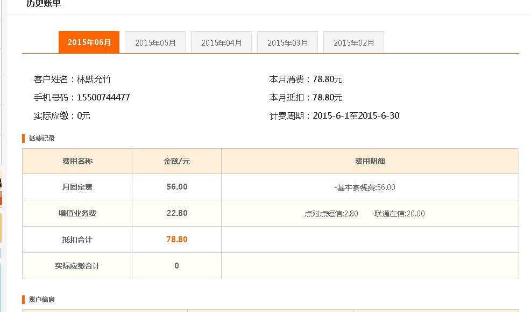Click the 本月消费 78.80元 amount
531x312 pixels.
(327, 79)
